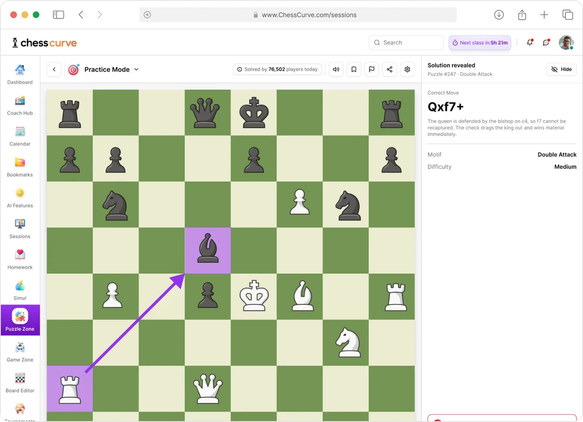Click the Double Attack motif value

click(x=557, y=155)
